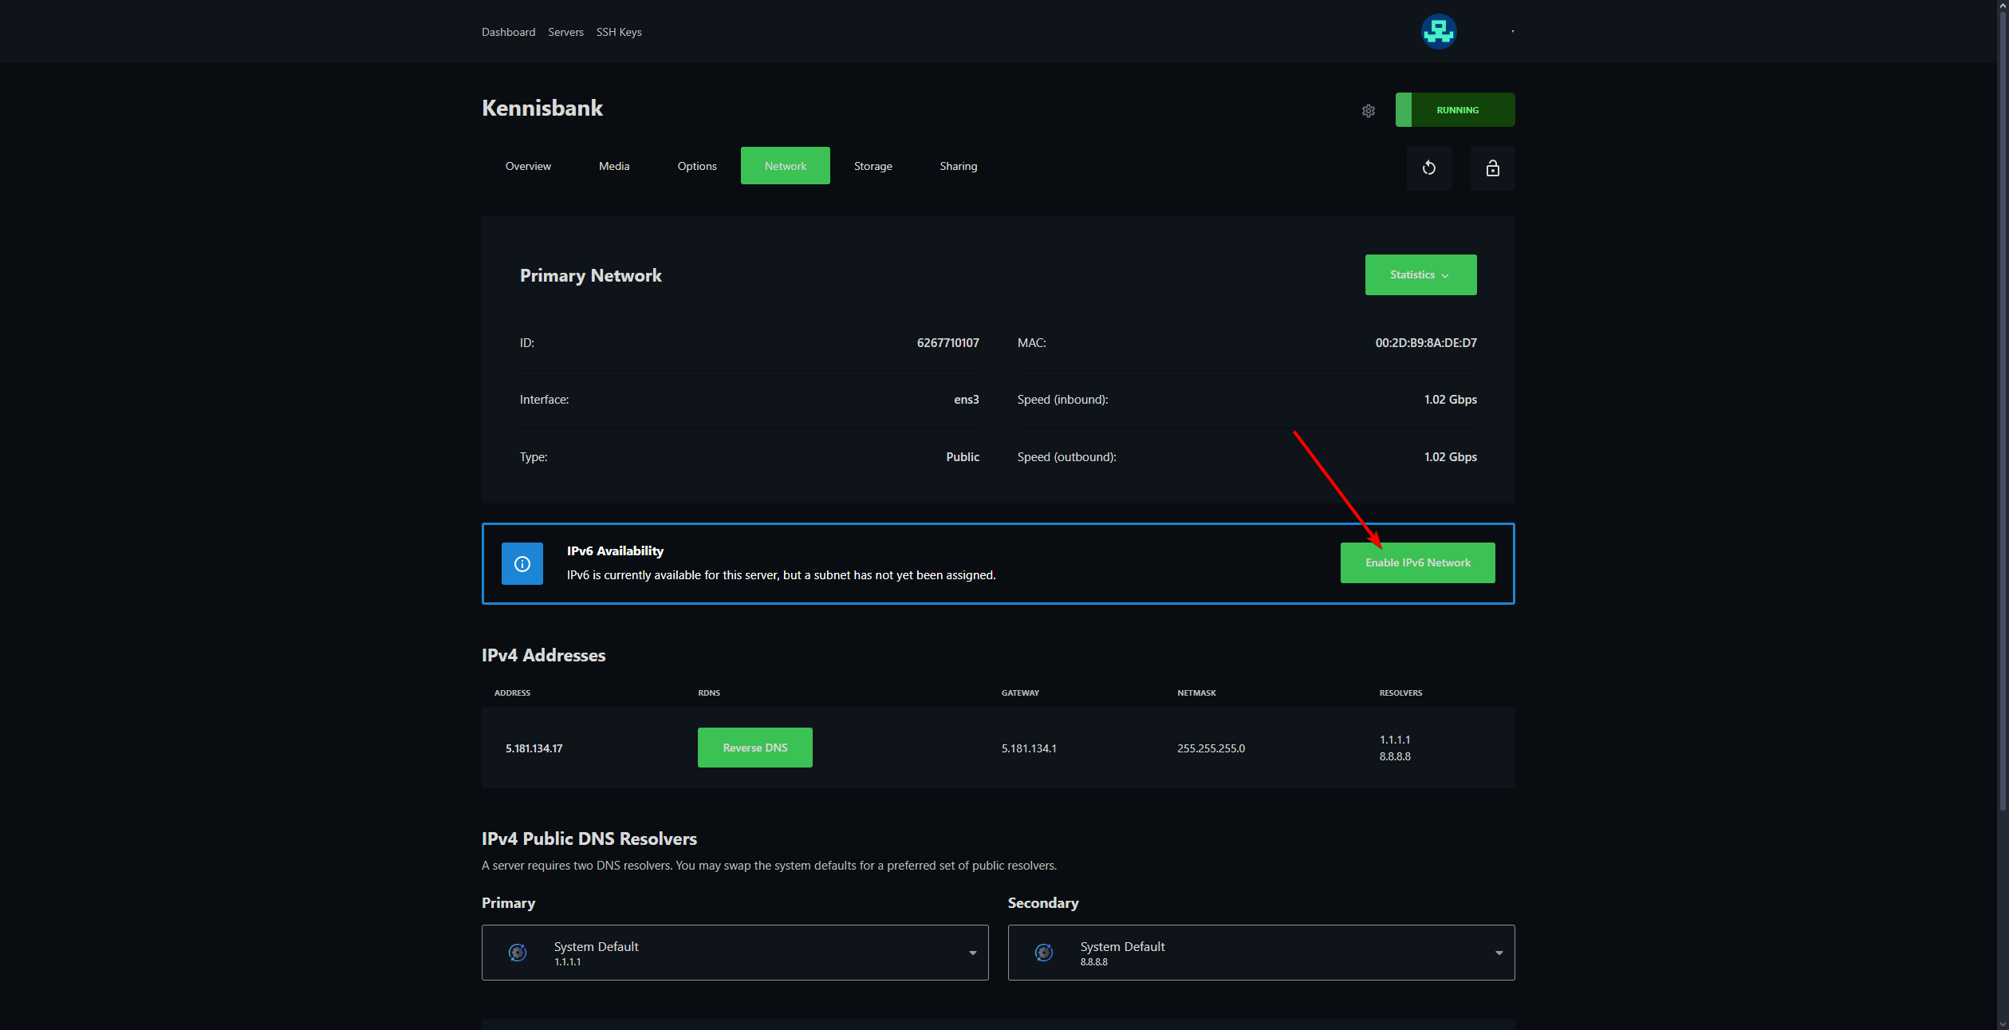Viewport: 2009px width, 1030px height.
Task: Click the settings gear icon beside server name
Action: [x=1368, y=111]
